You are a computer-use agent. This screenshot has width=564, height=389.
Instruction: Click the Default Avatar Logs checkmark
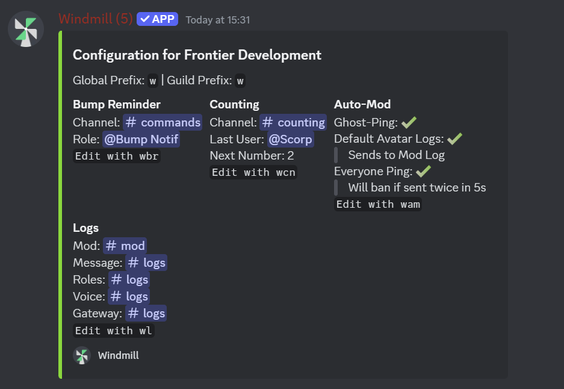point(454,138)
